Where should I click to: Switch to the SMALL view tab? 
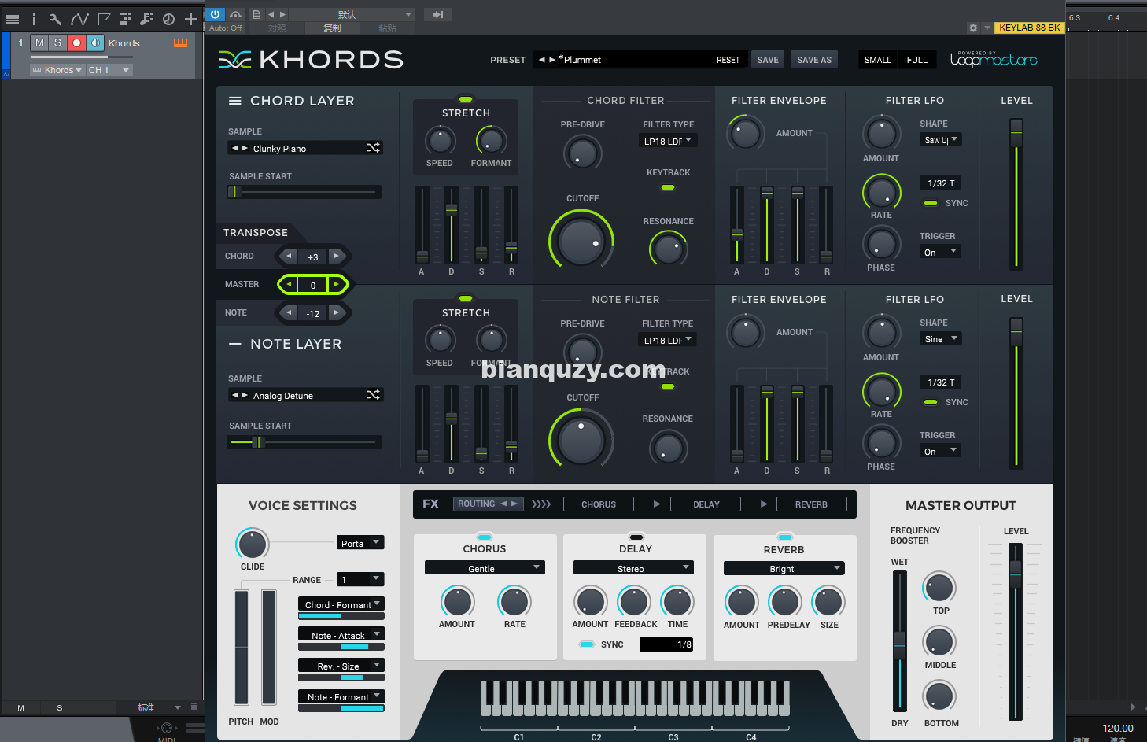click(877, 59)
